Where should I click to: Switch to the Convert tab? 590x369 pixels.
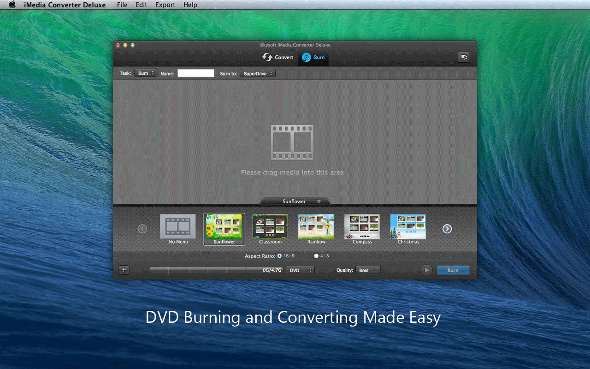point(277,57)
